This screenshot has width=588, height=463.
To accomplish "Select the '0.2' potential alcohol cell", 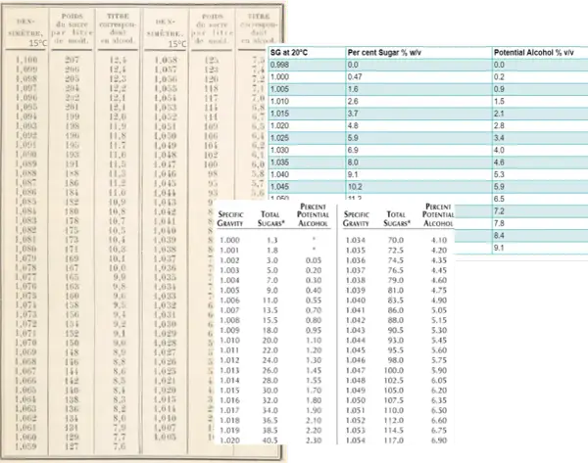I will [x=499, y=77].
